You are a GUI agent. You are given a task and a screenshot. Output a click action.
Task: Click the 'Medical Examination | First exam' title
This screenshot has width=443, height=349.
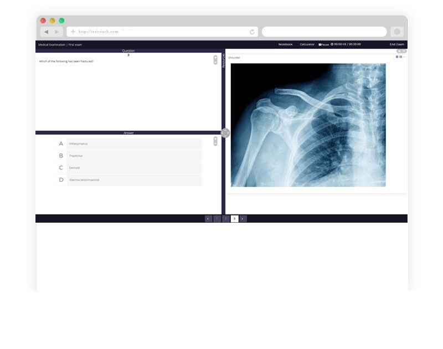[x=60, y=45]
